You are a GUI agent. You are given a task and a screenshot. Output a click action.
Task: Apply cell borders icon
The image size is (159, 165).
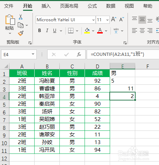71,31
